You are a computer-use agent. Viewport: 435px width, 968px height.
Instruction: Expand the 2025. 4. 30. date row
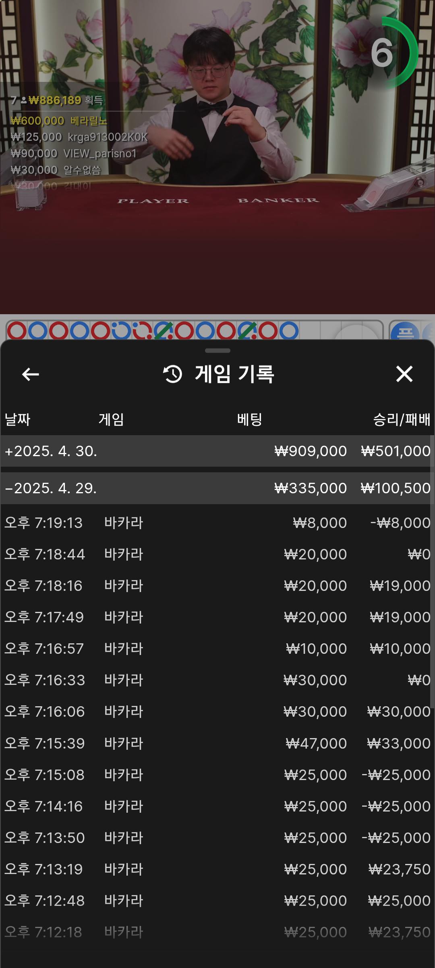[51, 451]
